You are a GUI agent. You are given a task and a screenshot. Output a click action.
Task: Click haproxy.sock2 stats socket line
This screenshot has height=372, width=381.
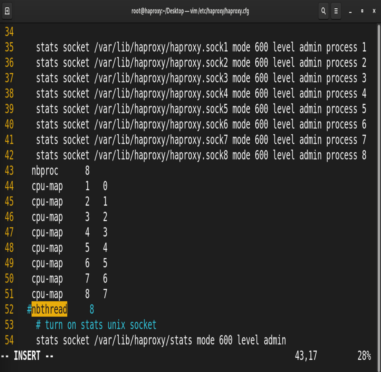201,63
